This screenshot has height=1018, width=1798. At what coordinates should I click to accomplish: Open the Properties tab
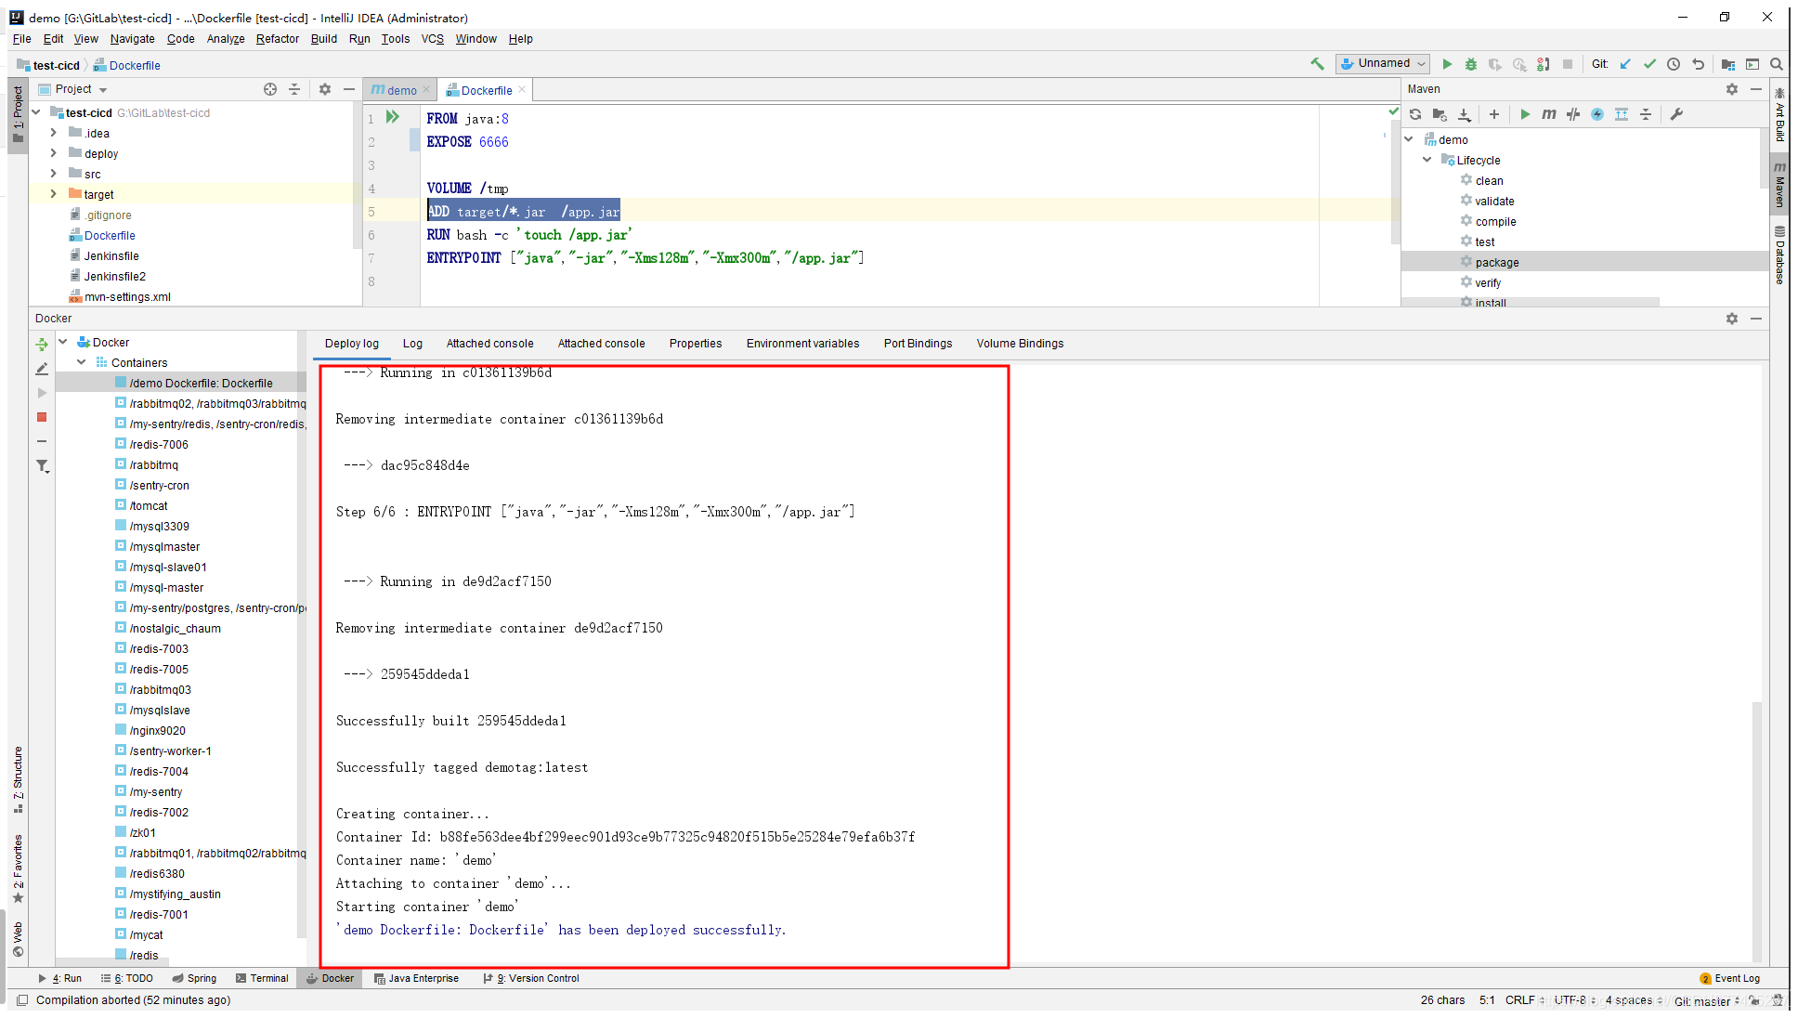point(695,344)
